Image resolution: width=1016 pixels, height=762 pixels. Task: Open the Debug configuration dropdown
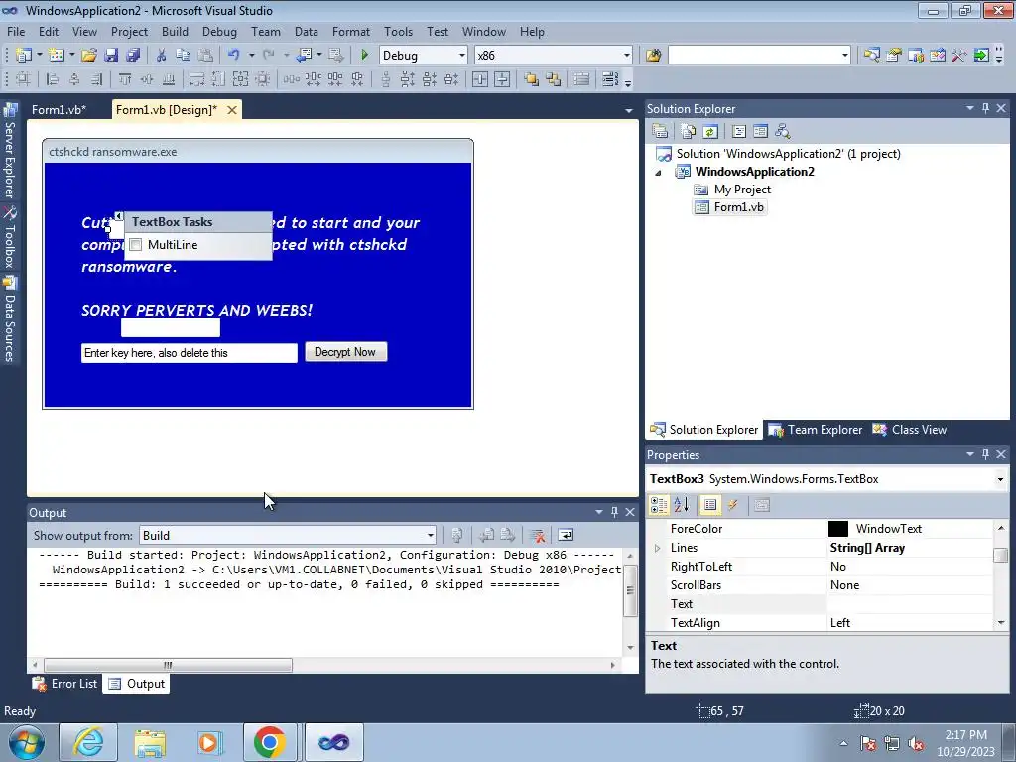point(462,56)
